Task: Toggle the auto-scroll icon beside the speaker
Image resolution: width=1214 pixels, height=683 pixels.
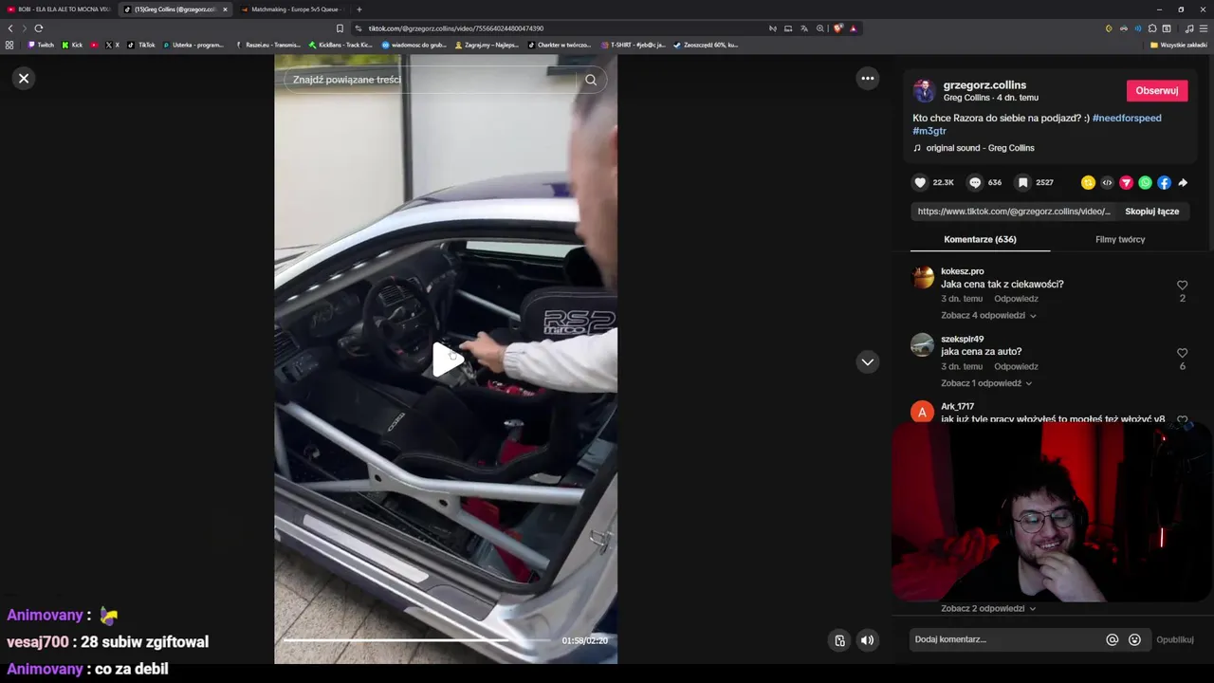Action: (839, 640)
